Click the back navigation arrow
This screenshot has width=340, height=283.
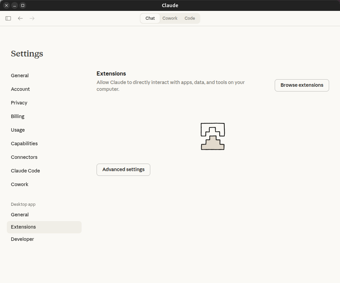(20, 18)
